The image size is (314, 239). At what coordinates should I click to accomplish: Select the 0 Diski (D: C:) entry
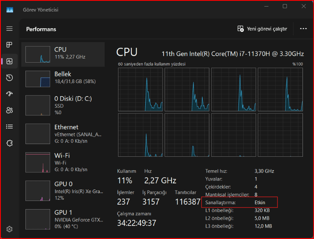pyautogui.click(x=63, y=105)
